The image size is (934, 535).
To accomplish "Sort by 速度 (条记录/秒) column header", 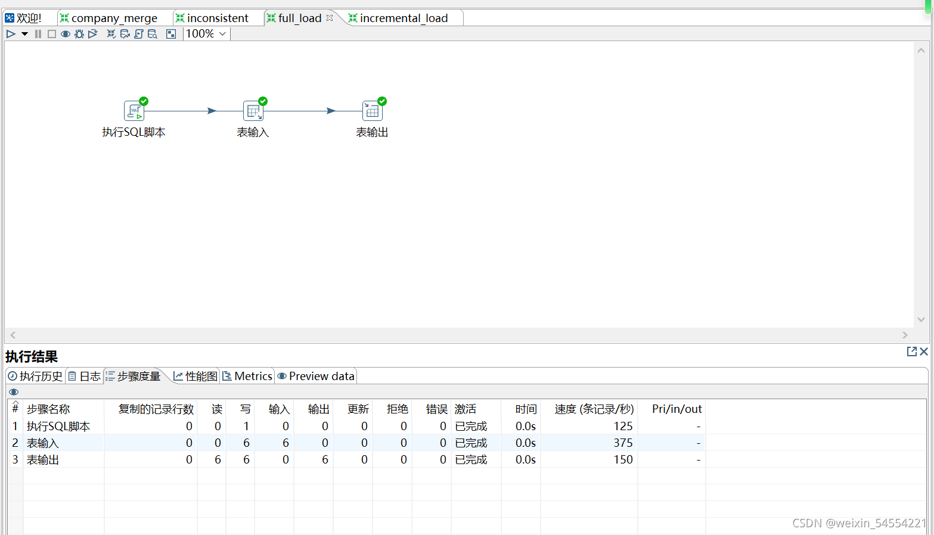I will pos(589,409).
